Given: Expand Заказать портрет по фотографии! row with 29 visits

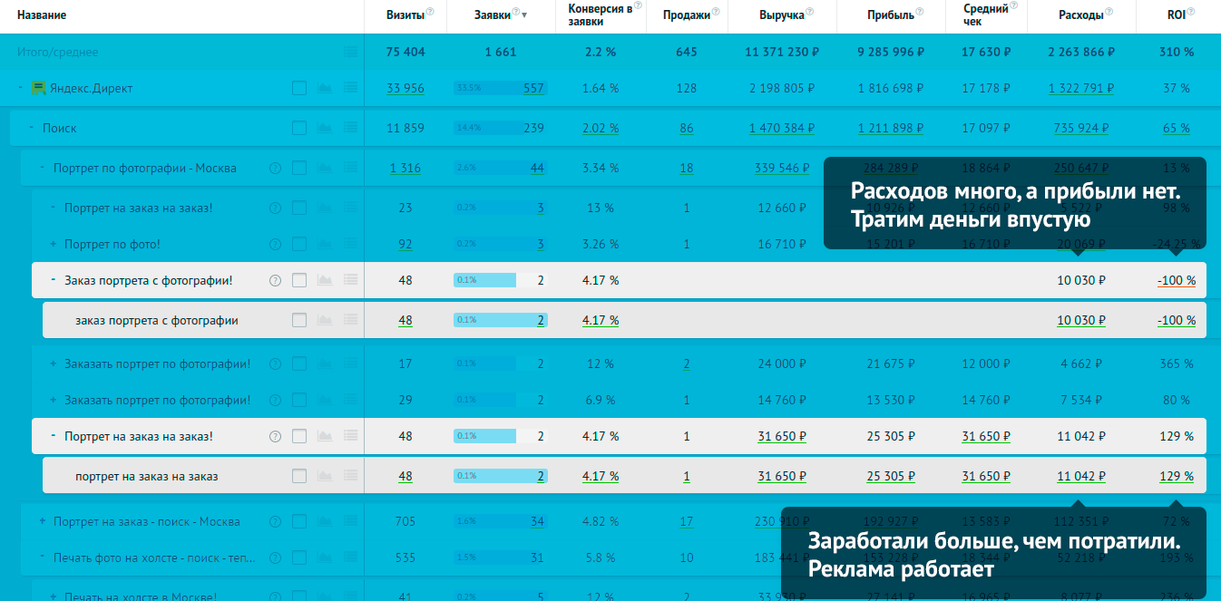Looking at the screenshot, I should click(53, 400).
